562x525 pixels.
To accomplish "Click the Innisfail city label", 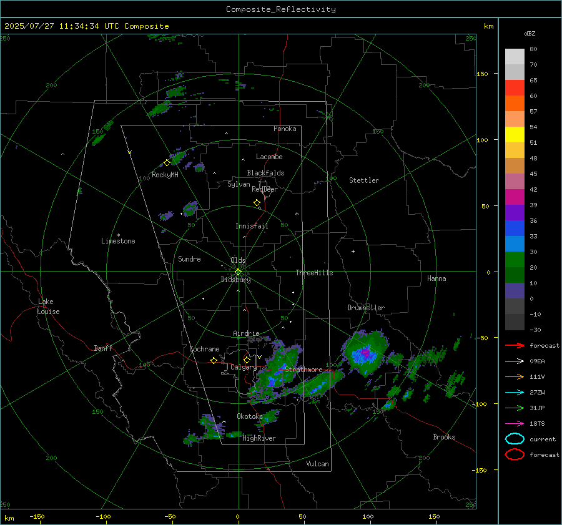I will [x=252, y=226].
